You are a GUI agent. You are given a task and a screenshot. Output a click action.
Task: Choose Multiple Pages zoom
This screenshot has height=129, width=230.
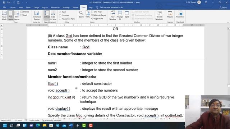(x=98, y=15)
